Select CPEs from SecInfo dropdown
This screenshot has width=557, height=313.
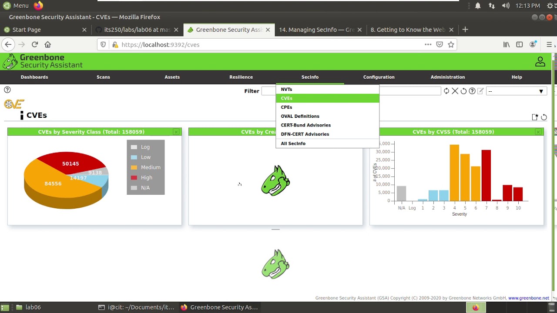327,107
